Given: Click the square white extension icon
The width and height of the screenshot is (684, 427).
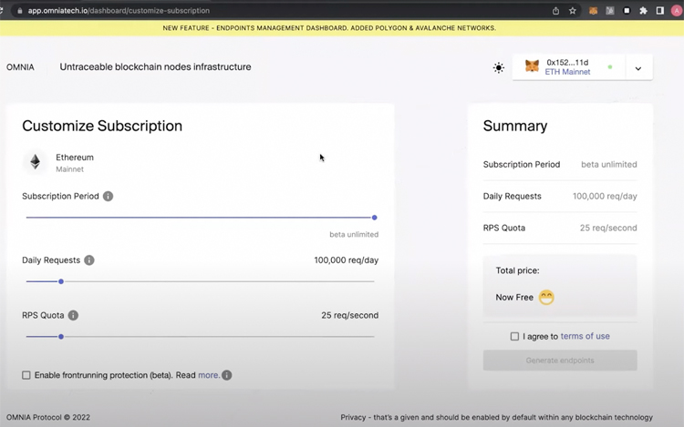Looking at the screenshot, I should (627, 10).
